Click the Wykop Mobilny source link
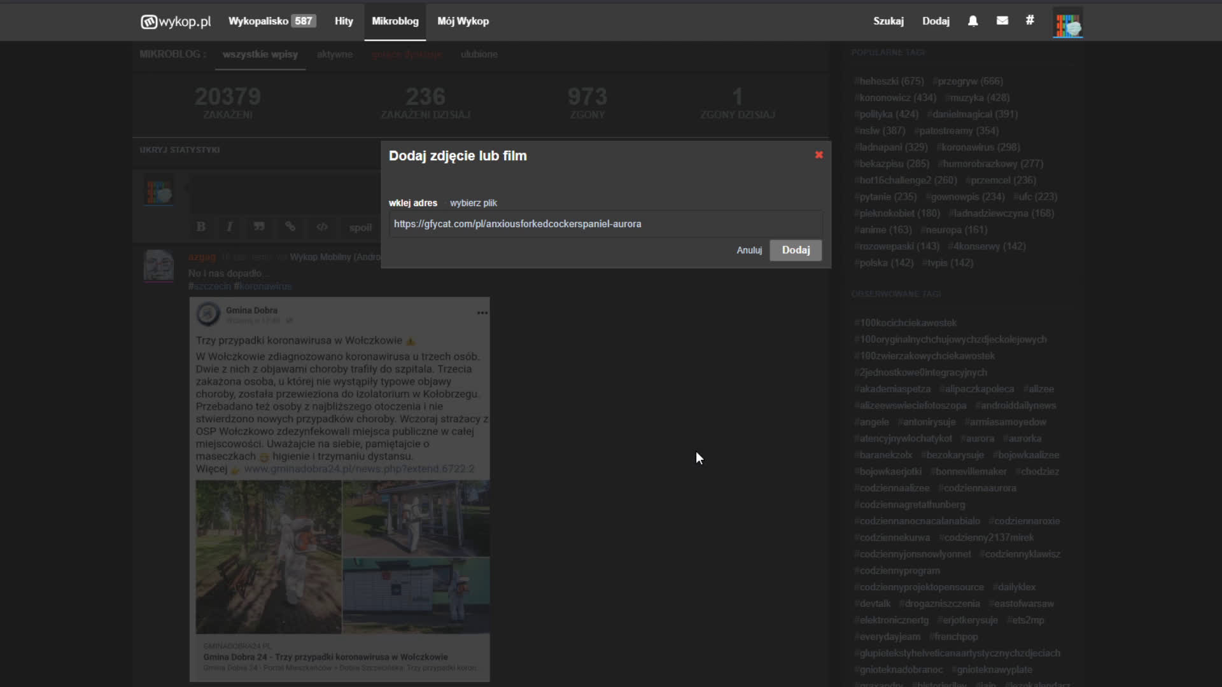 click(x=335, y=257)
